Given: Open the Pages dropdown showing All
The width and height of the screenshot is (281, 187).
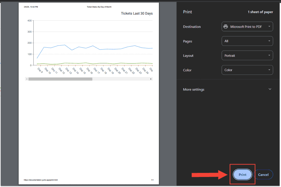Looking at the screenshot, I should point(247,41).
